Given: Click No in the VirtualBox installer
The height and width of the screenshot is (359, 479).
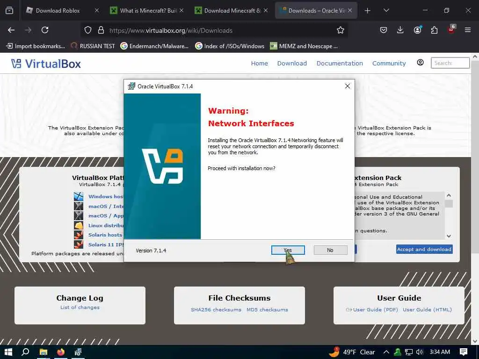Looking at the screenshot, I should point(330,250).
